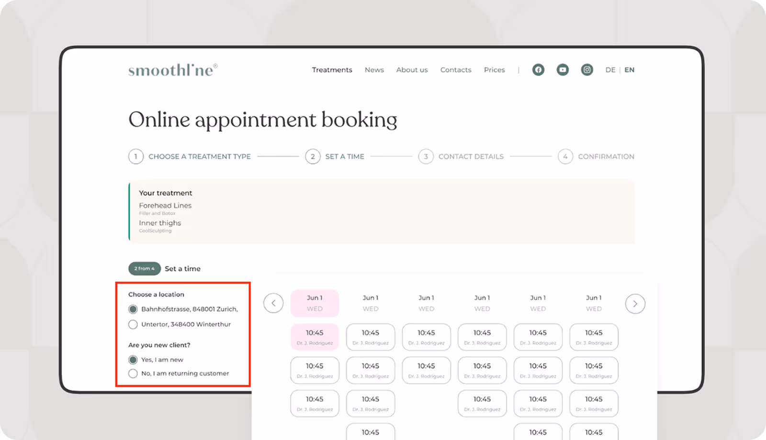Image resolution: width=766 pixels, height=440 pixels.
Task: Visit the About us page
Action: click(412, 70)
